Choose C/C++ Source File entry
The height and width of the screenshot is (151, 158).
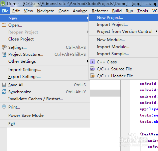(123, 69)
